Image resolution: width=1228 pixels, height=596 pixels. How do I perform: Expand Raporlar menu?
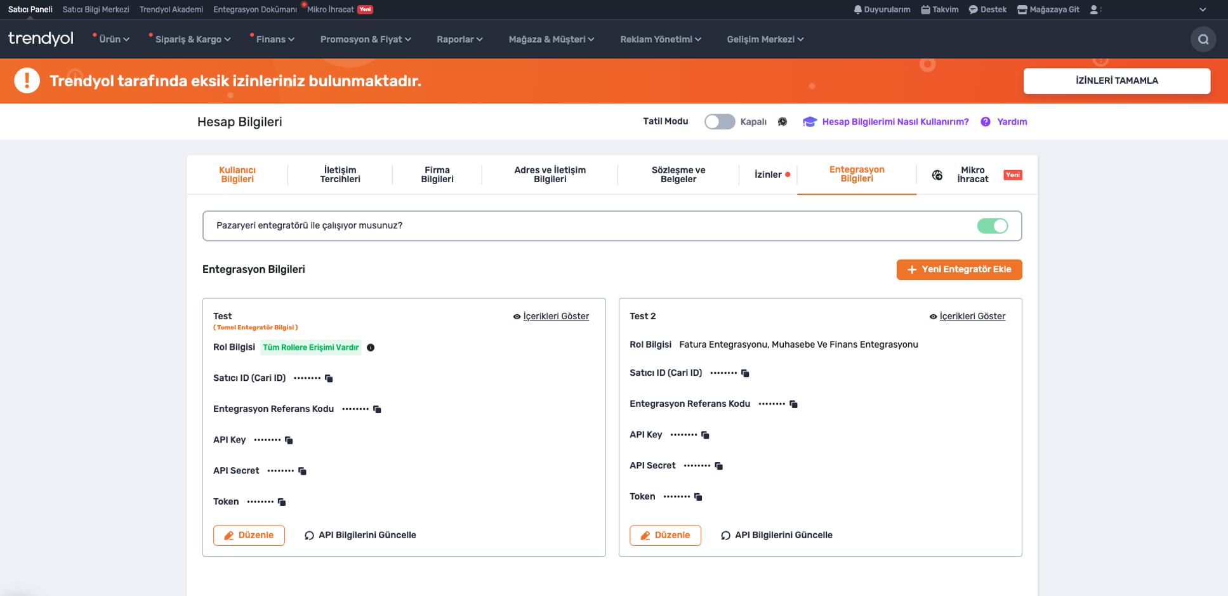point(459,39)
